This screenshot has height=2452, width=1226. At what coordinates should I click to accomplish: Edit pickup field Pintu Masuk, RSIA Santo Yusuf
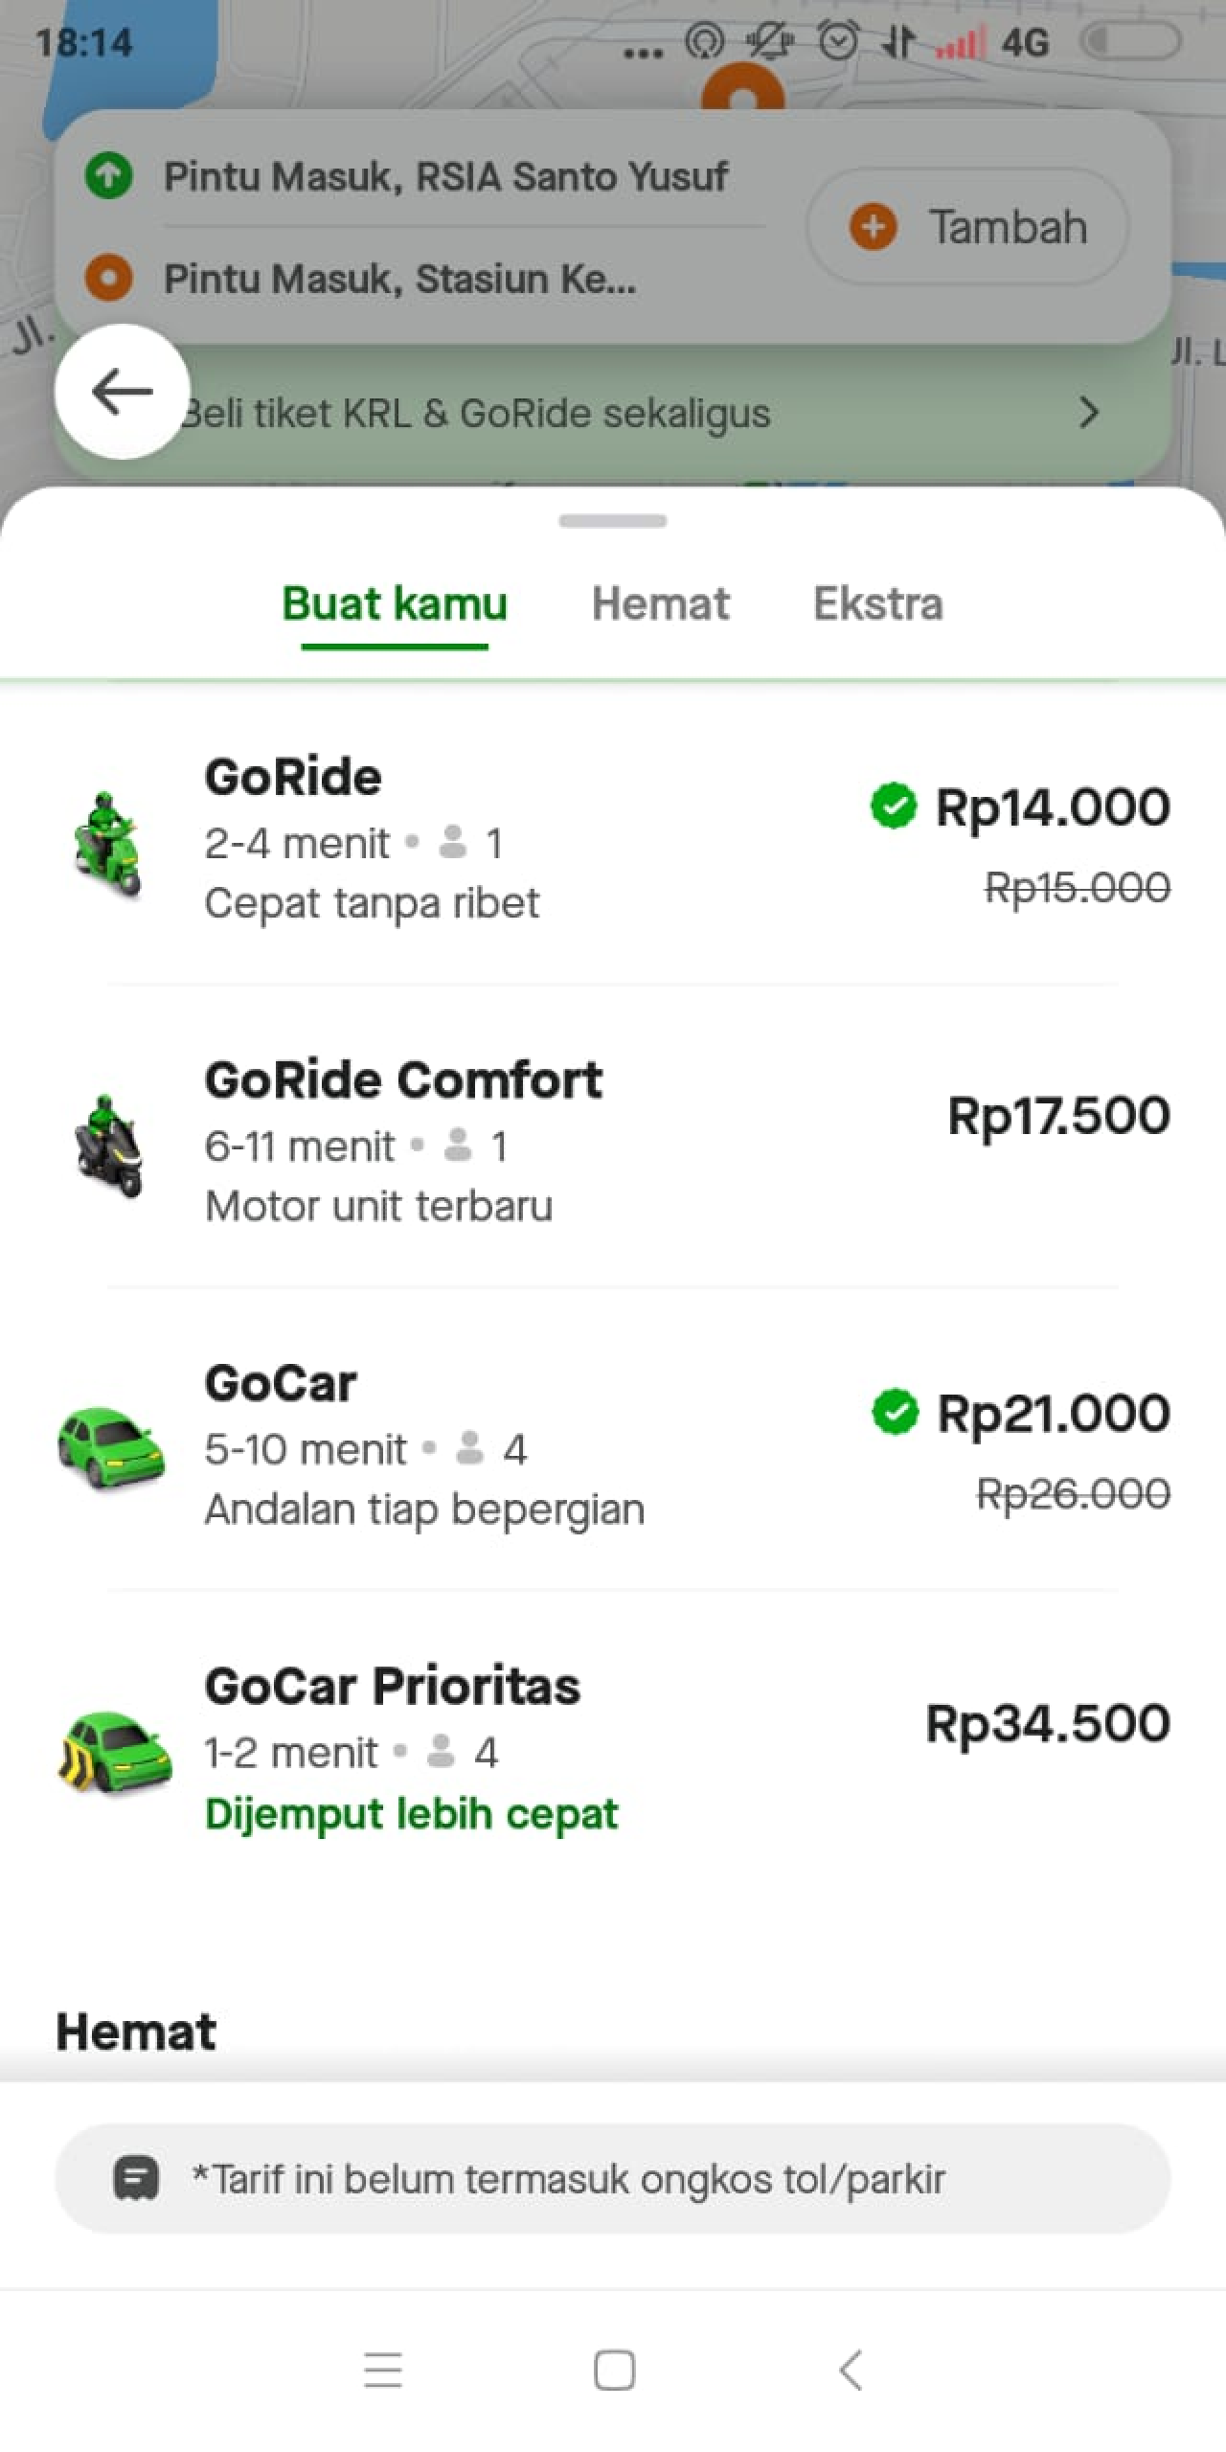[x=445, y=176]
